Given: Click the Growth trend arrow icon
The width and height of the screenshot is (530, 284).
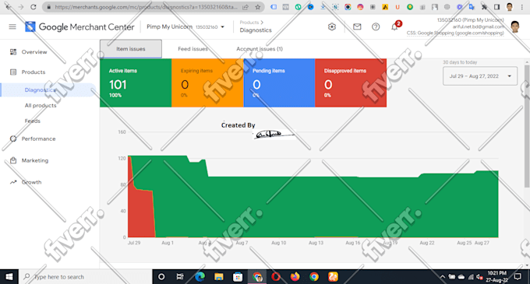Looking at the screenshot, I should [x=13, y=182].
